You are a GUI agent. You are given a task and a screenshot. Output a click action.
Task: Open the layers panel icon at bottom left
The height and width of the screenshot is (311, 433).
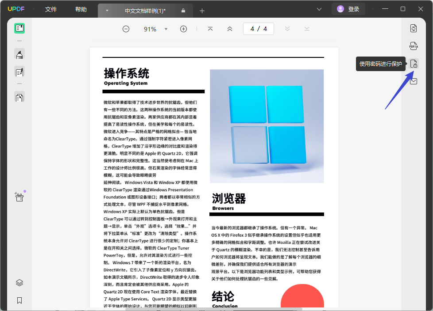pos(19,282)
